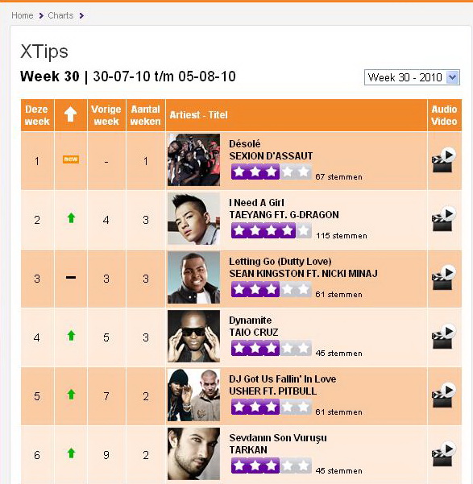Play the video for I Need A Girl
This screenshot has height=484, width=473.
[444, 219]
